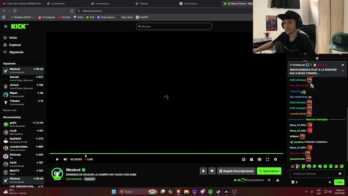This screenshot has width=348, height=196.
Task: Open chat settings gear
Action: click(330, 182)
